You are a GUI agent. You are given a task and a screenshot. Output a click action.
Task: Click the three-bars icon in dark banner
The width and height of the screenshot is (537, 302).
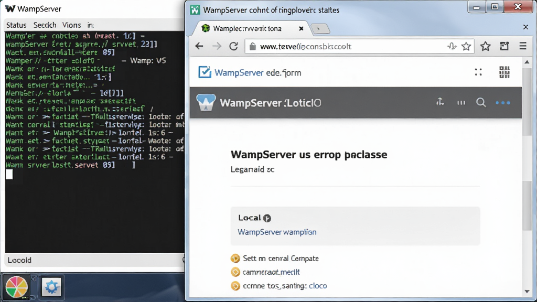pyautogui.click(x=461, y=102)
